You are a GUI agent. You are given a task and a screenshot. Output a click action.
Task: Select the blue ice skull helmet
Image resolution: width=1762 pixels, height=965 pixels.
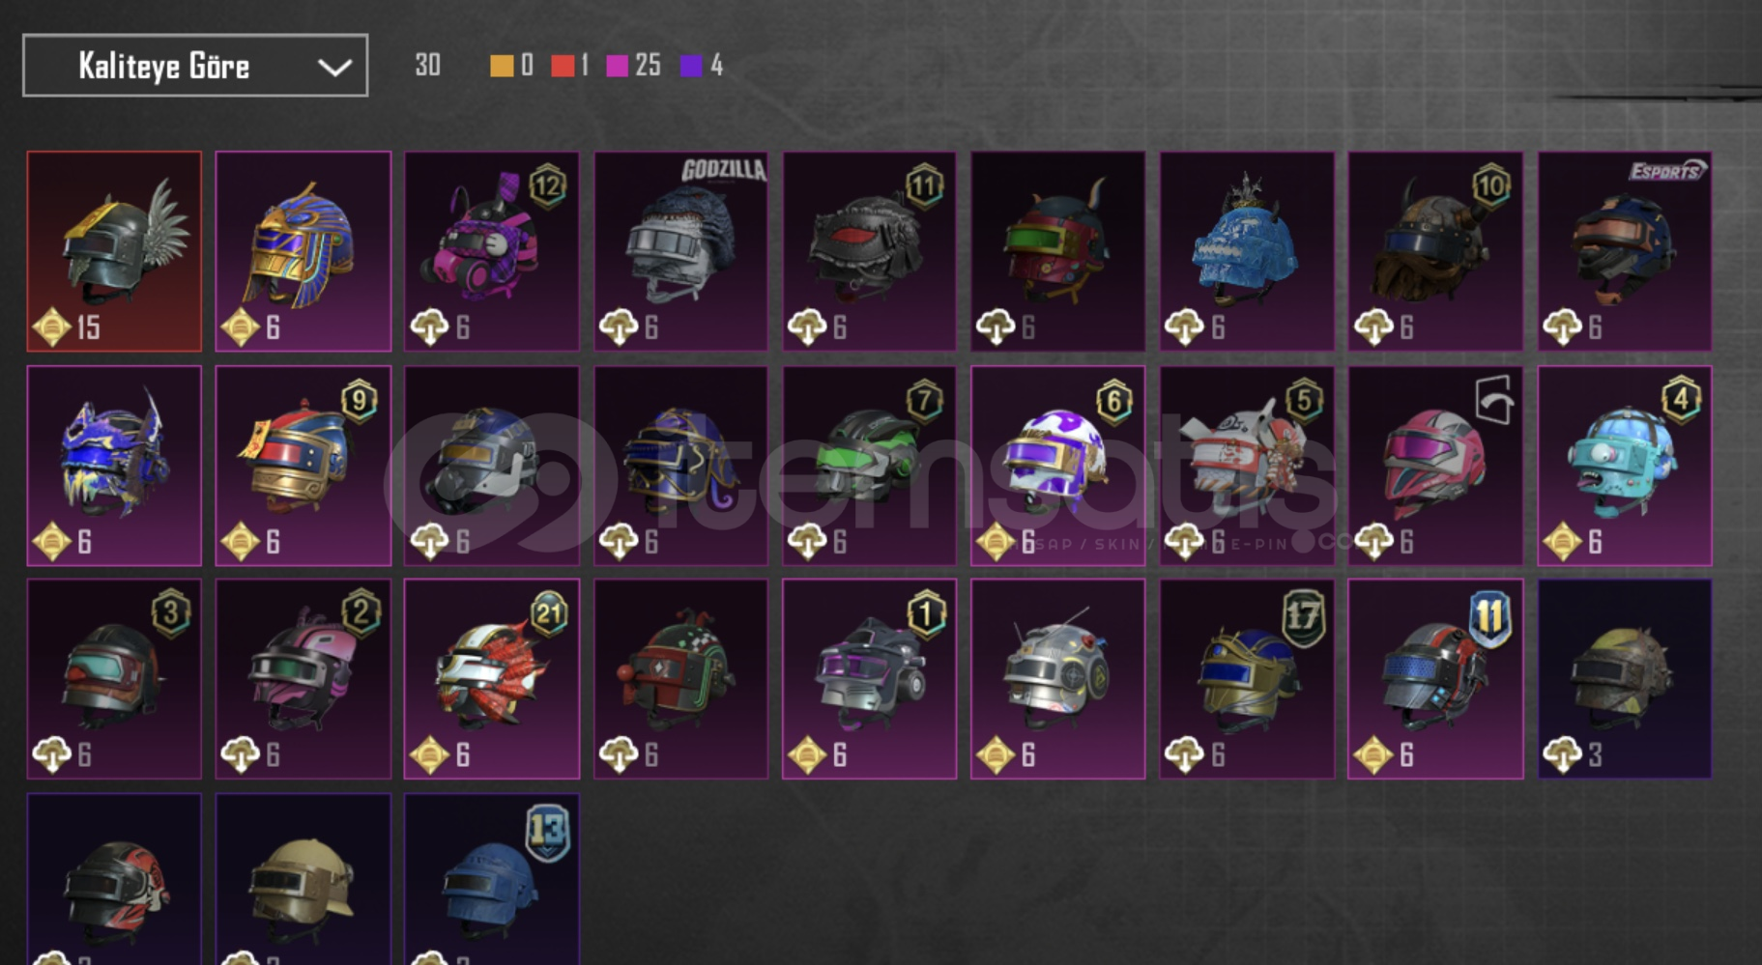point(1247,251)
